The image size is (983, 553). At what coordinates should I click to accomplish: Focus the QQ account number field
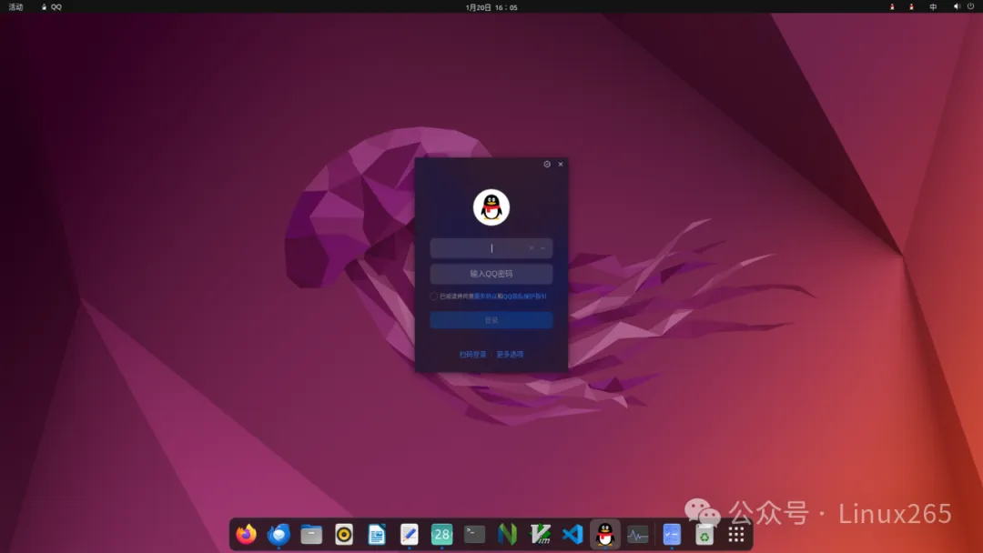tap(491, 248)
